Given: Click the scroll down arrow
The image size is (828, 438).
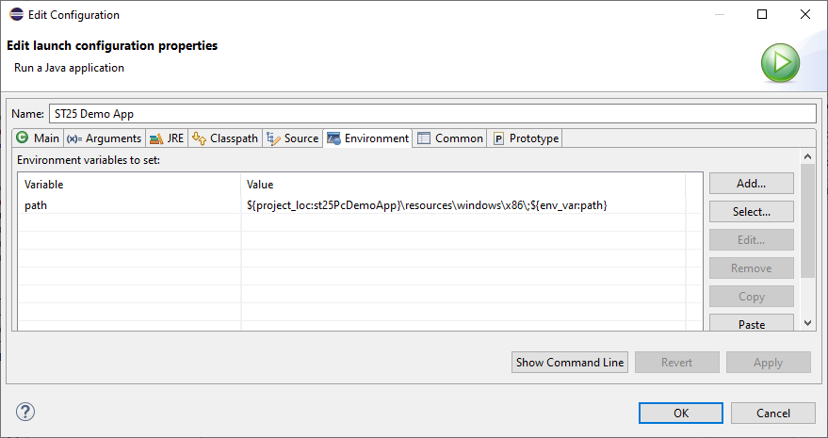Looking at the screenshot, I should point(807,322).
